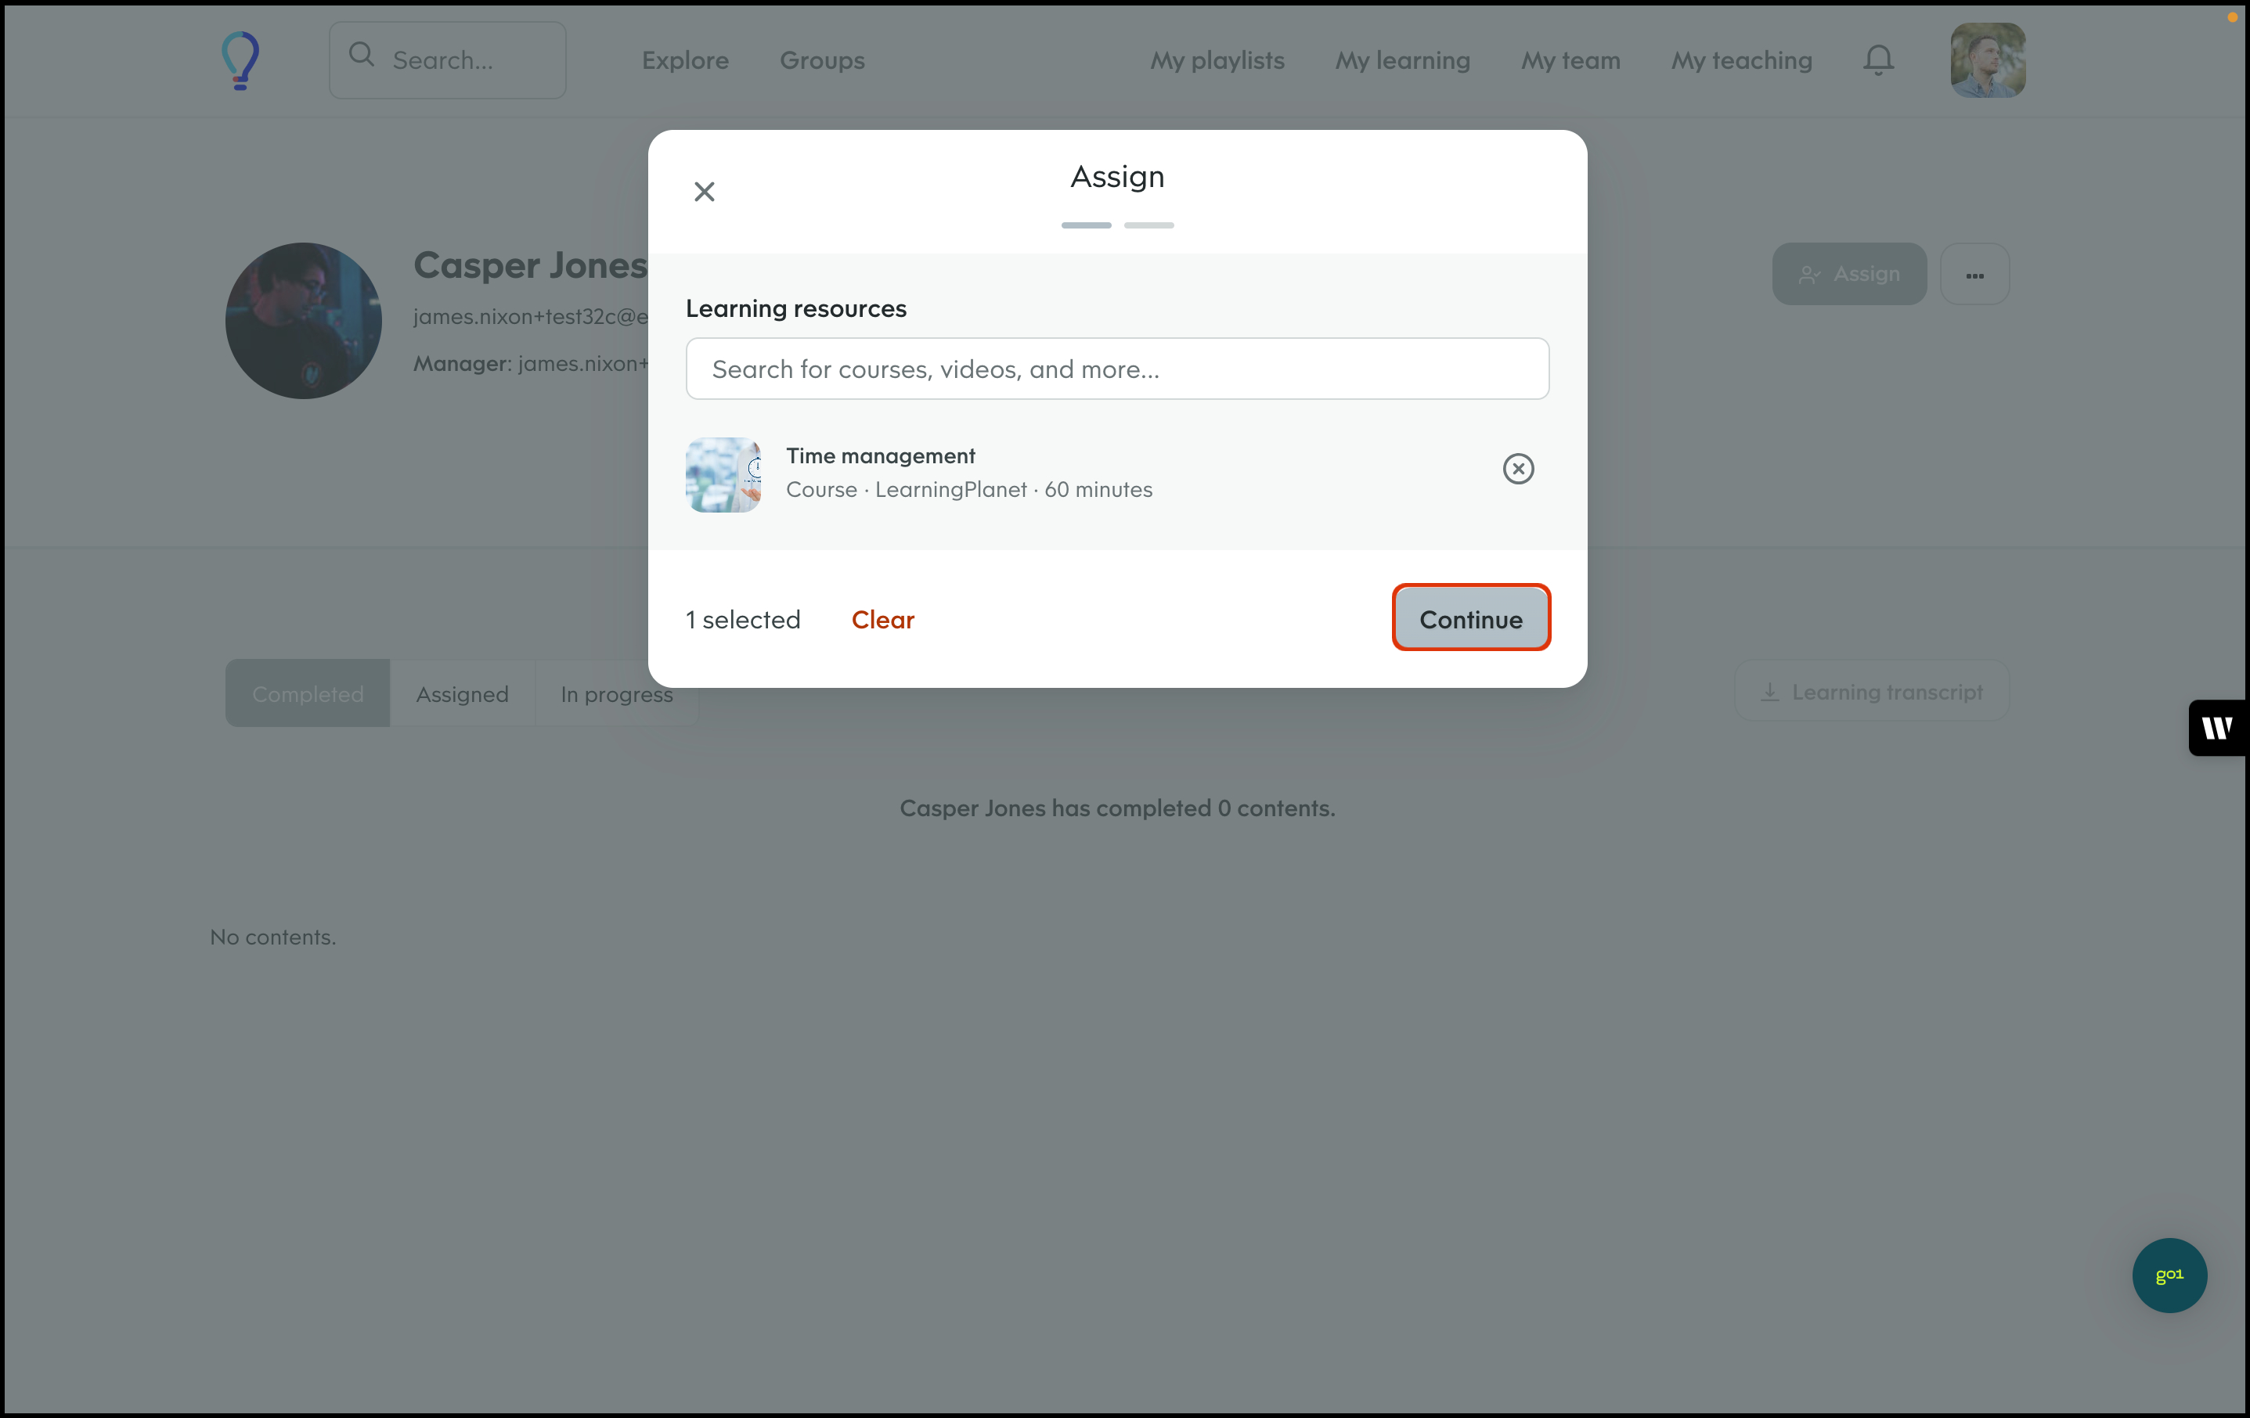Clear the selected learning resources
Viewport: 2250px width, 1418px height.
(882, 619)
